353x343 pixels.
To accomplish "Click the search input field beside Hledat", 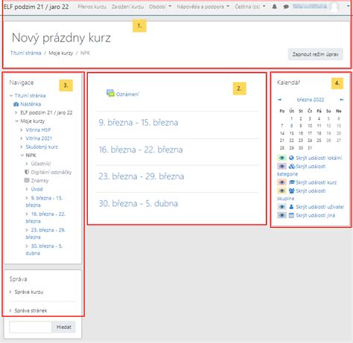I will pos(31,327).
